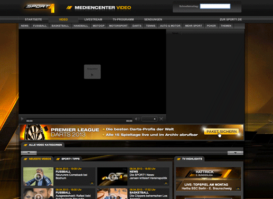Screen dimensions: 273x199
Task: Click the 08.04.2013 - 19:09 Uhr timestamp
Action: pyautogui.click(x=69, y=168)
